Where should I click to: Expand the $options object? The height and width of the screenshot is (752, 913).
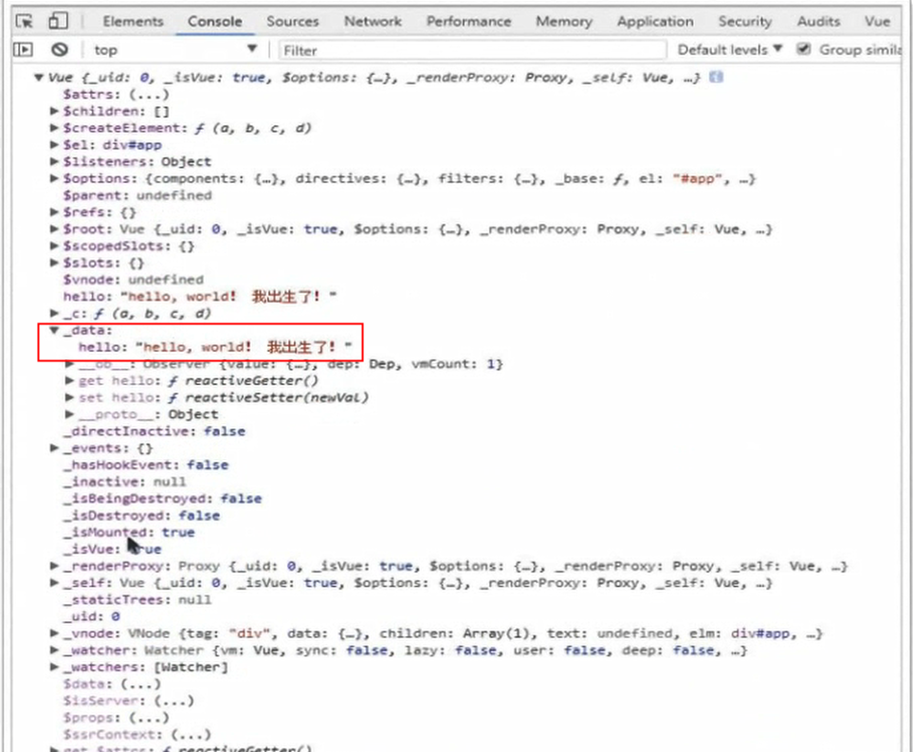pyautogui.click(x=54, y=178)
